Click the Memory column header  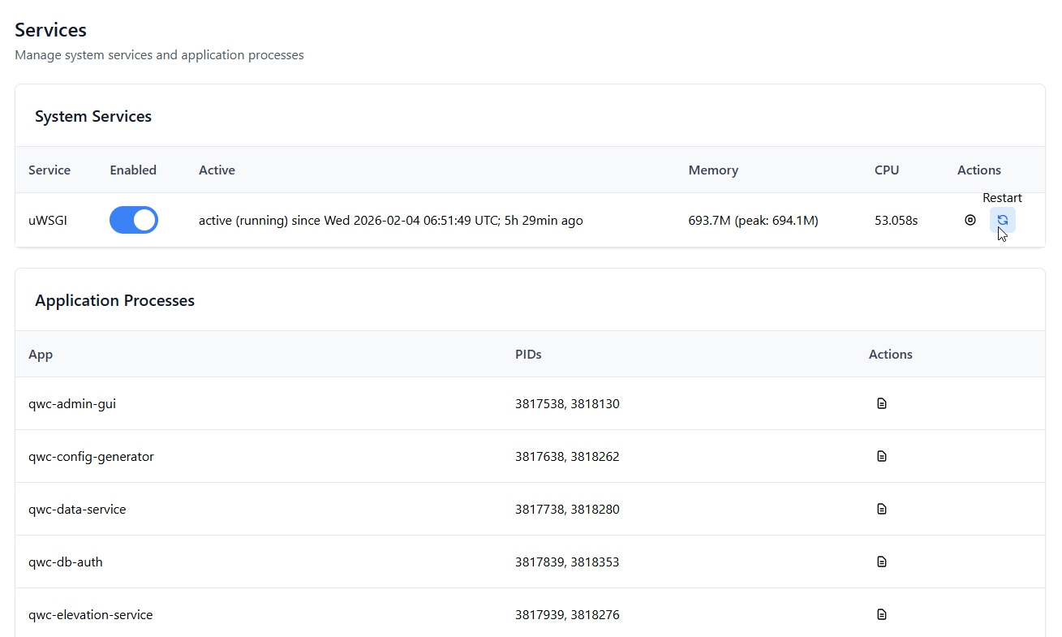pos(713,170)
